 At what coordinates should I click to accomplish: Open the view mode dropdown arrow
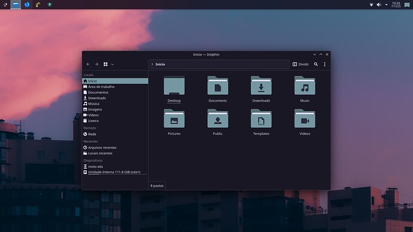point(113,64)
